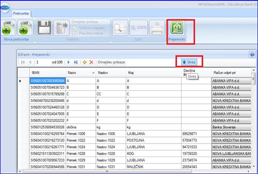Open bank dropdown in row A

coord(231,81)
